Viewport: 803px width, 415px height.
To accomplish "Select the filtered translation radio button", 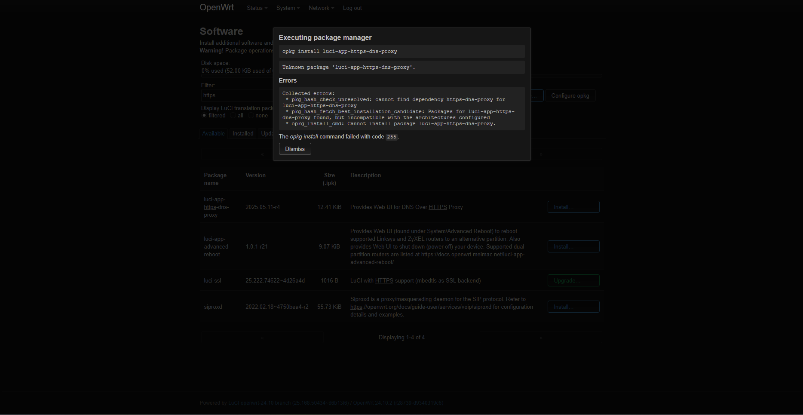I will (204, 116).
